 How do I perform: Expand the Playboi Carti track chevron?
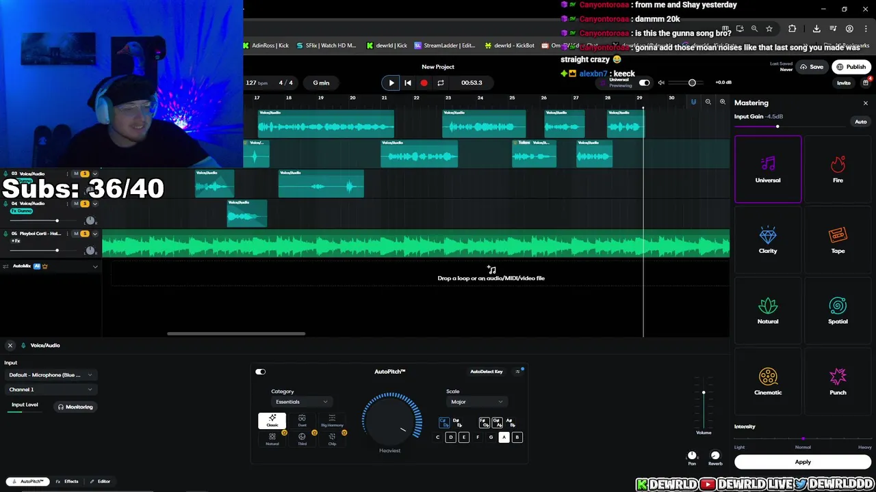click(94, 234)
